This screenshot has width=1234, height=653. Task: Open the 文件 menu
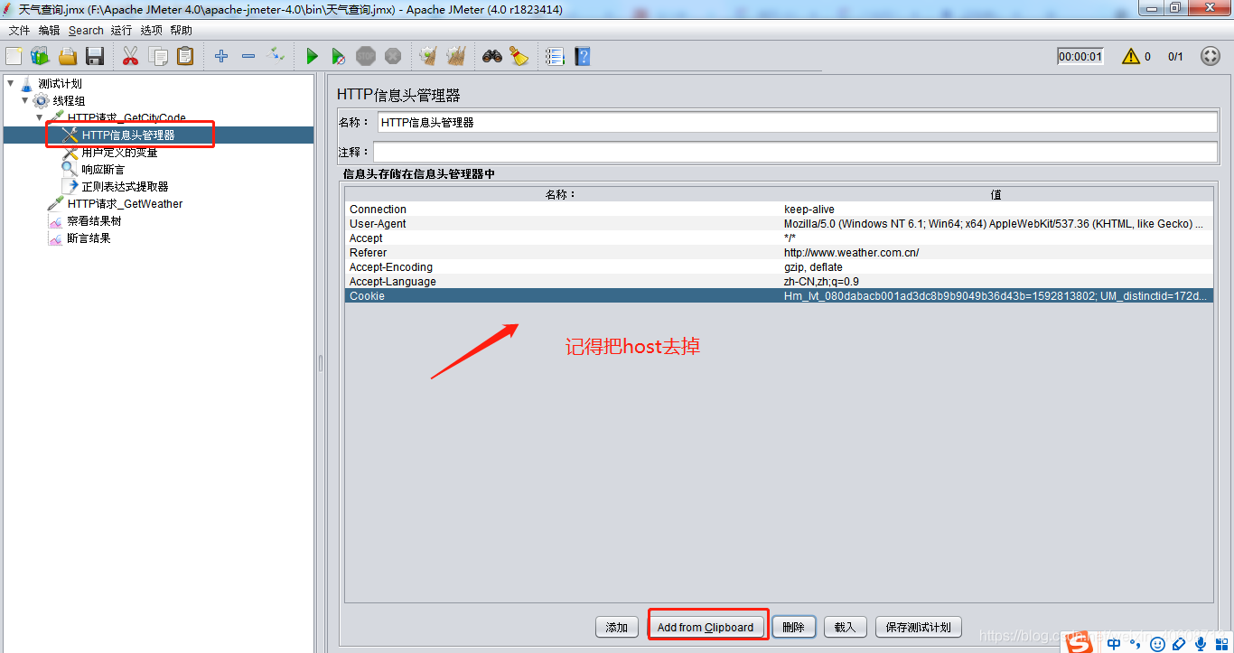pos(19,30)
